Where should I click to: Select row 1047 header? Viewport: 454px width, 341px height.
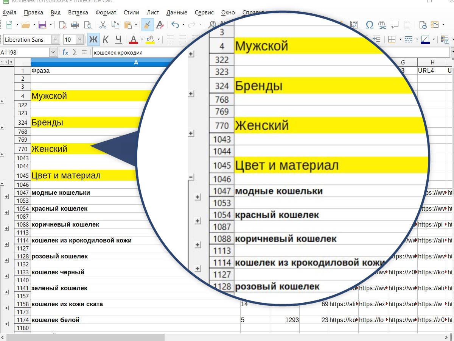click(x=23, y=192)
